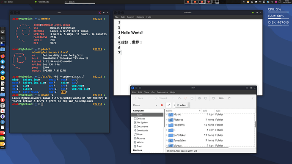
Task: Click the Bluetooth icon in system tray
Action: pos(272,2)
